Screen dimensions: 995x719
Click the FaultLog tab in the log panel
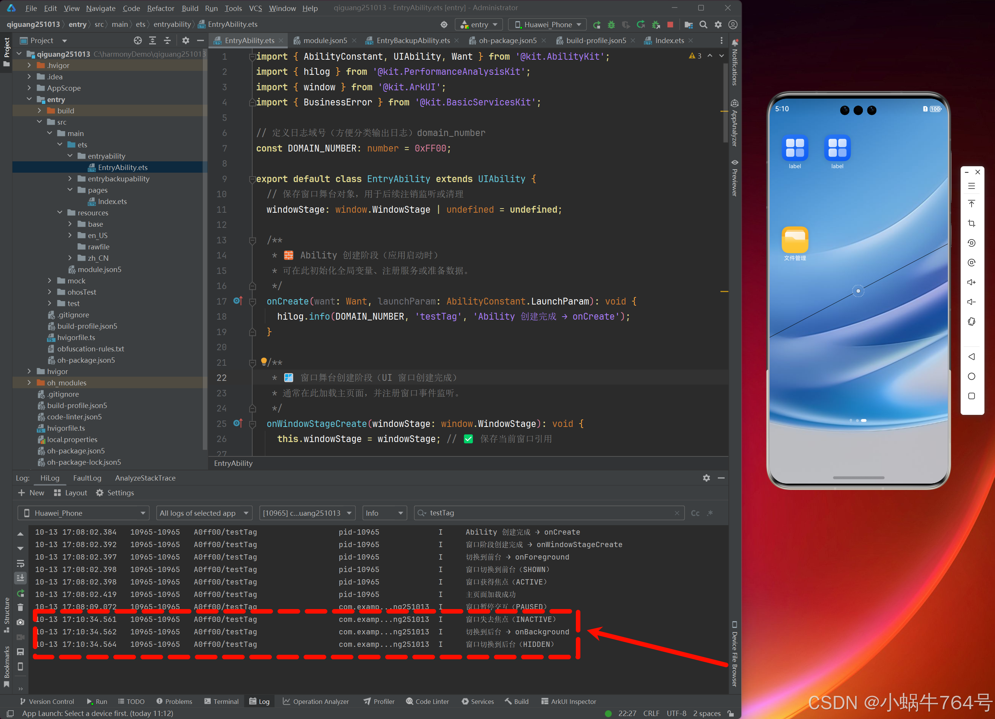pos(87,478)
